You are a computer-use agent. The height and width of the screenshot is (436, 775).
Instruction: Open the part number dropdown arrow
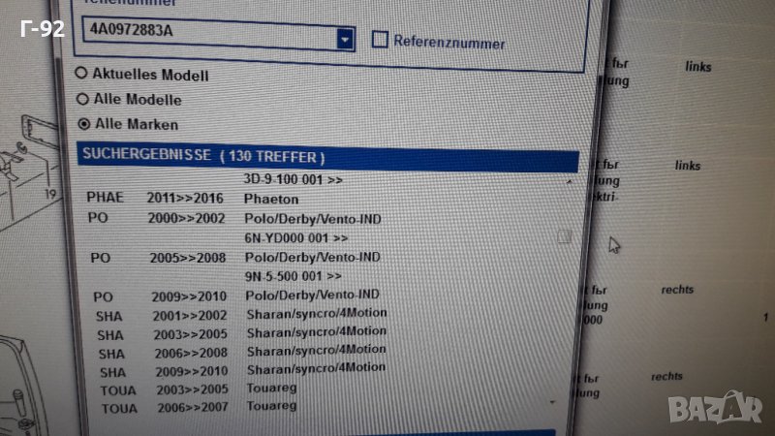pos(345,38)
